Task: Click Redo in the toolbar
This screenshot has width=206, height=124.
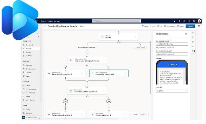Action: (153, 26)
